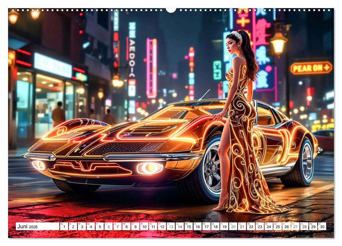Click the final date cell 30

point(322,227)
